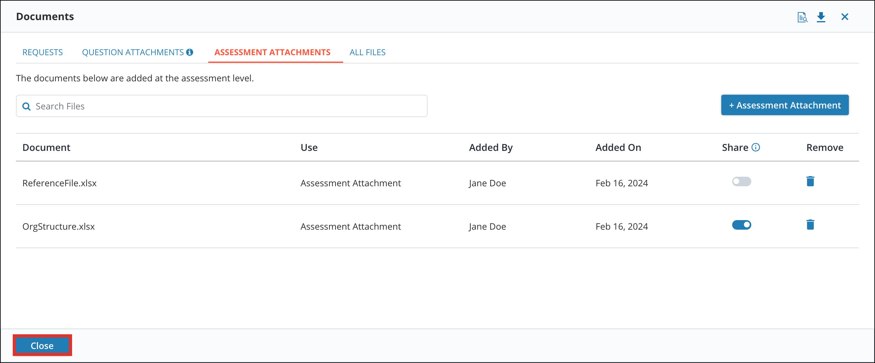Switch to the All Files tab

point(367,52)
